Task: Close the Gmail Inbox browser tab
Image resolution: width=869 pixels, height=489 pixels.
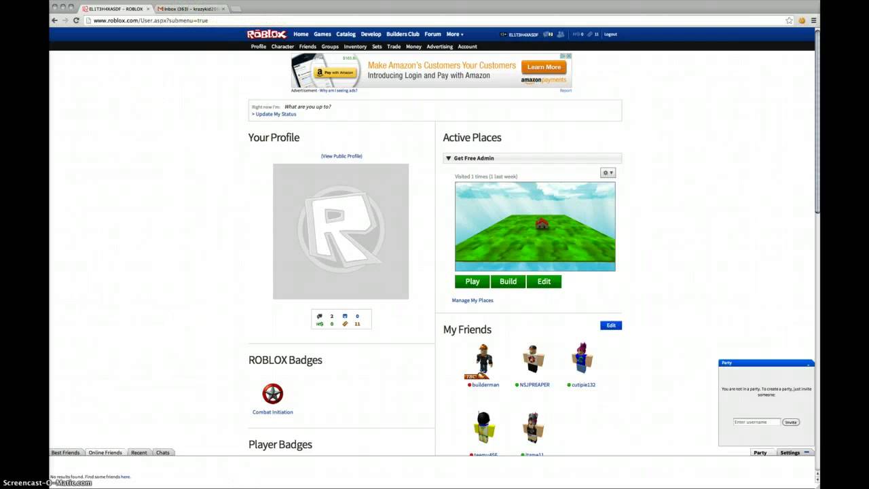Action: [223, 9]
